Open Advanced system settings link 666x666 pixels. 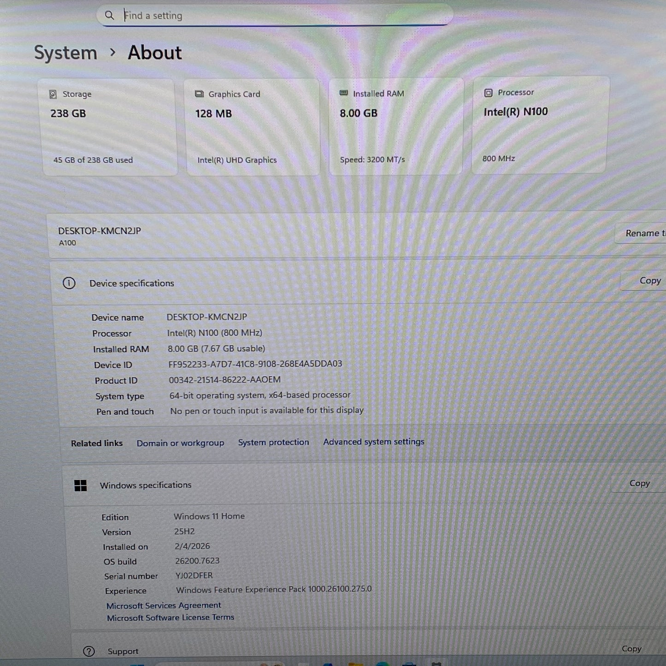(374, 442)
